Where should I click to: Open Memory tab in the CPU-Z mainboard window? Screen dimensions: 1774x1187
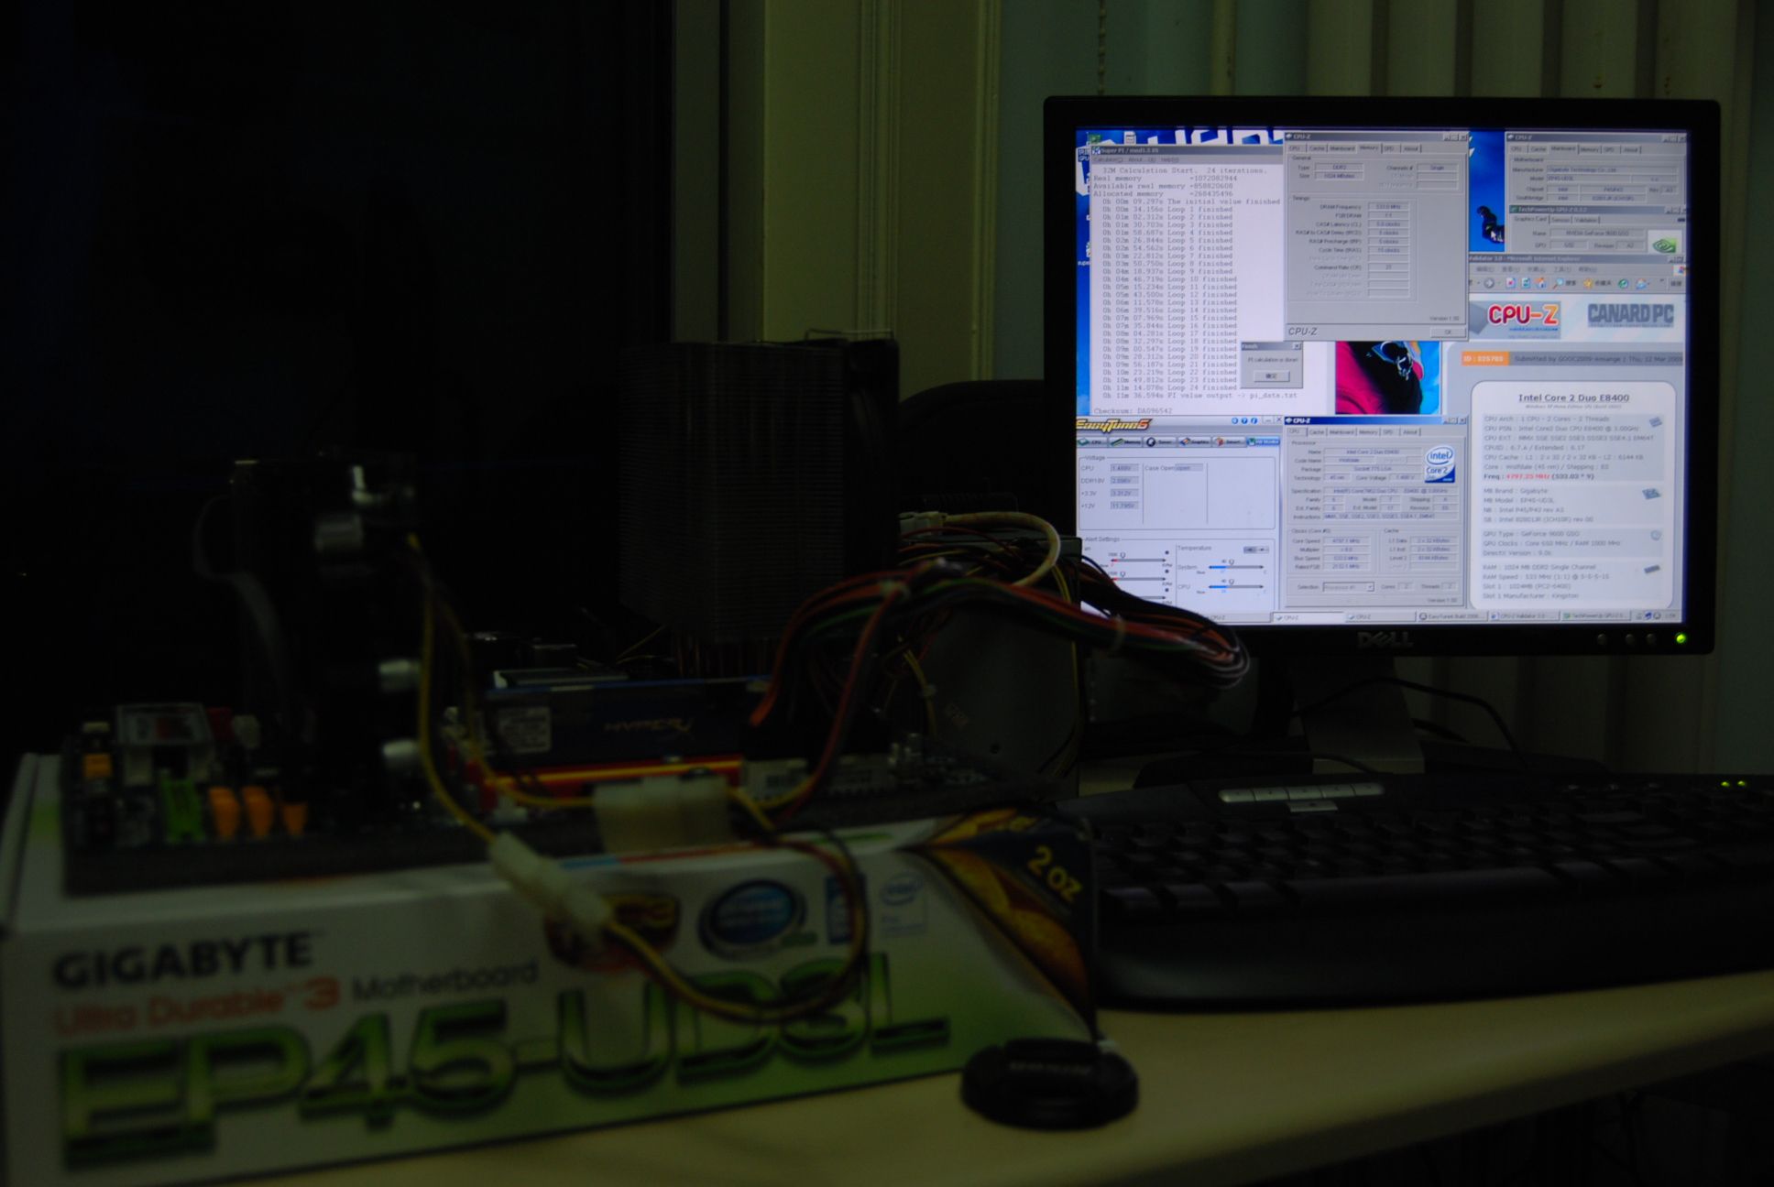(x=1590, y=149)
